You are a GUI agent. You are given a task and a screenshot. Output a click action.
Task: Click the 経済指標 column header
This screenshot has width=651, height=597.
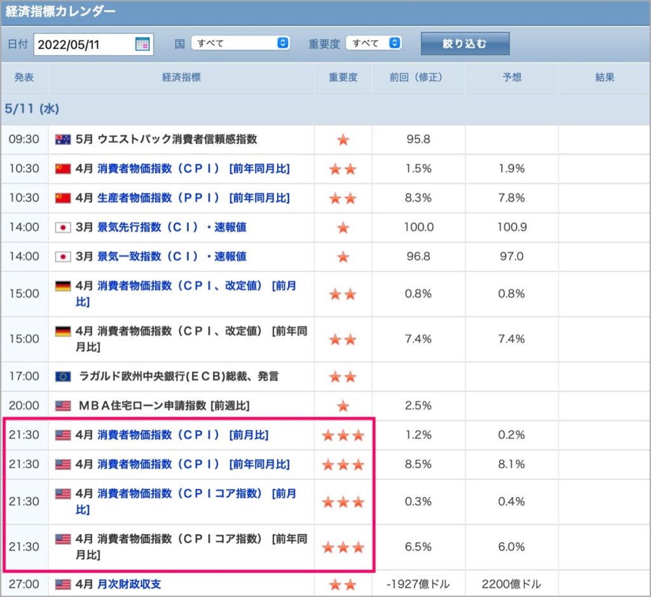(x=181, y=77)
